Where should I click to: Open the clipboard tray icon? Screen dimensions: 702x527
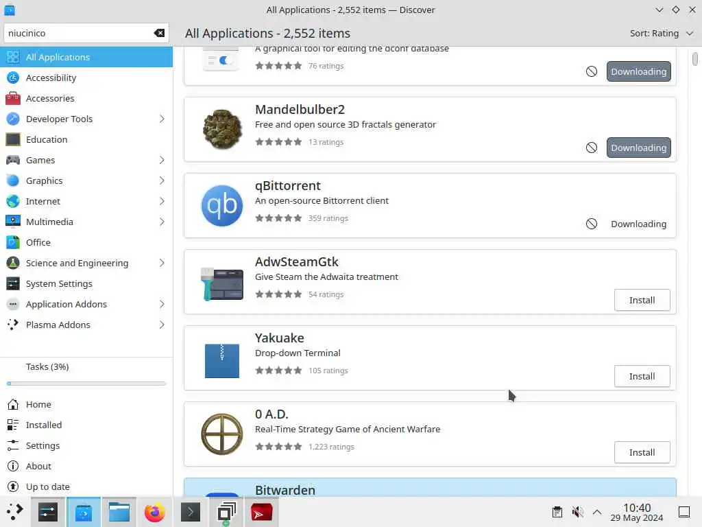click(557, 512)
